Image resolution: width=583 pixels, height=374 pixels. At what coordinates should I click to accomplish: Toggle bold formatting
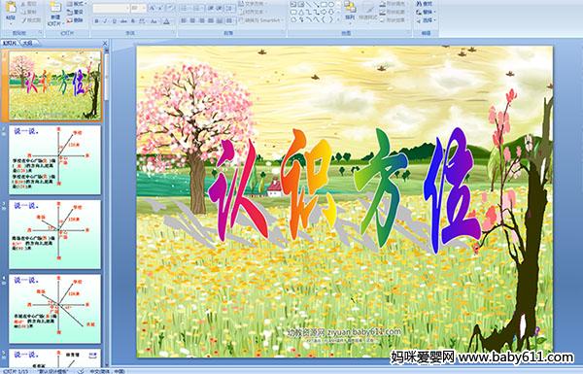96,21
